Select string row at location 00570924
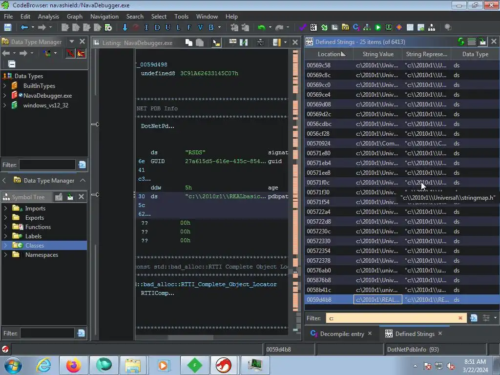The image size is (500, 375). 402,144
